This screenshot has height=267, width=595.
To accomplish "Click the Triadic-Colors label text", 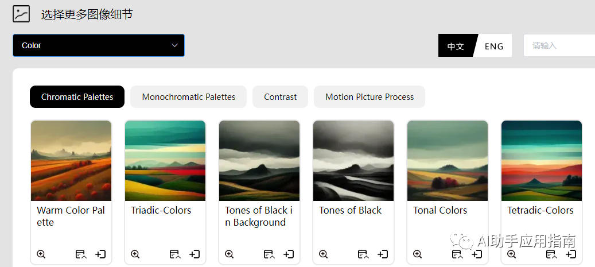I will pos(161,210).
